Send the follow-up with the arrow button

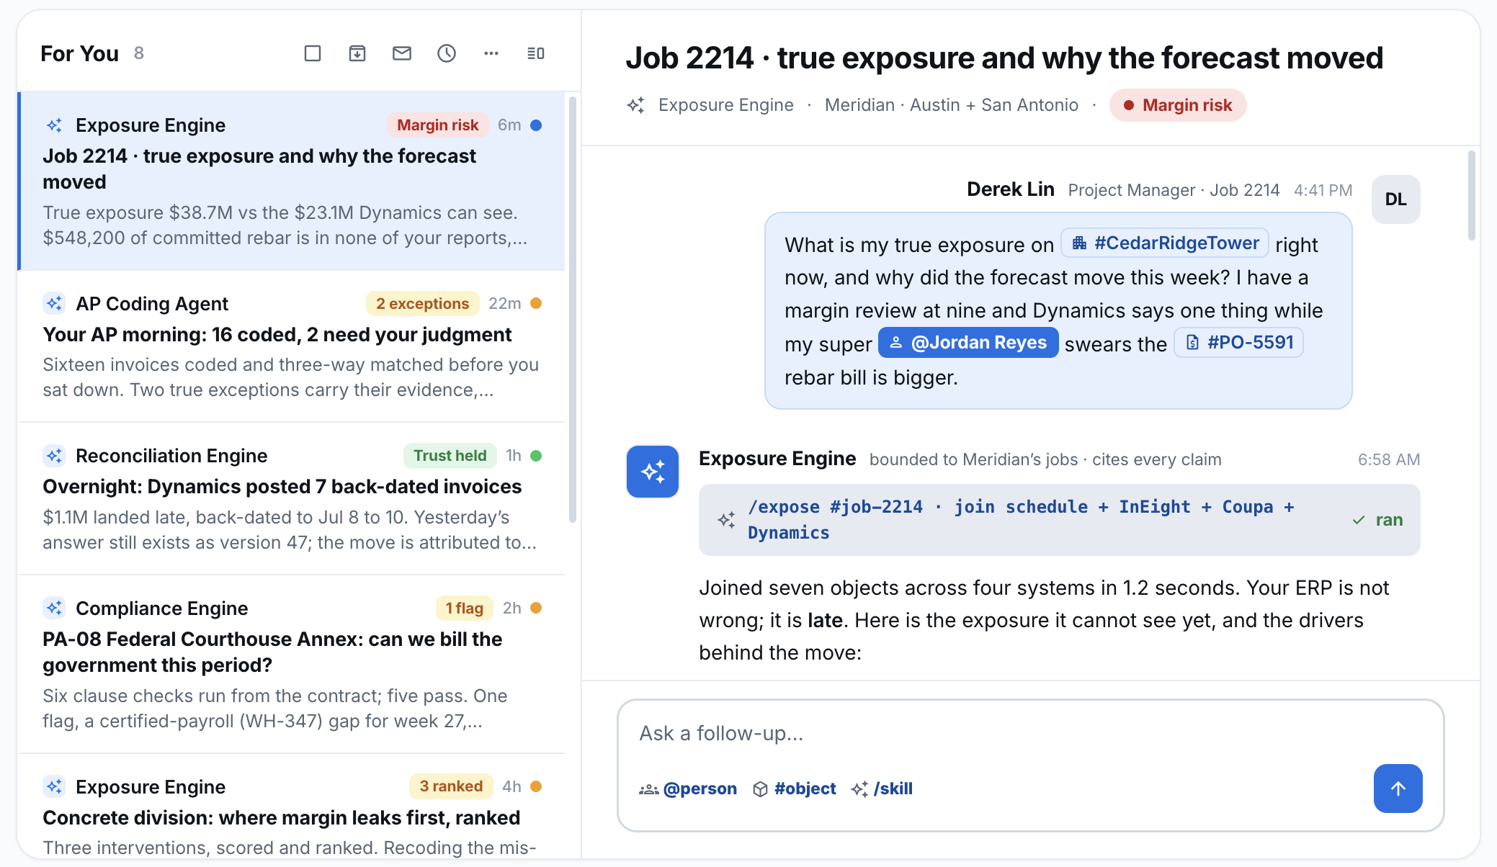1398,789
